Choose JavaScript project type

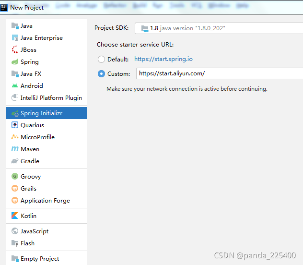(35, 231)
